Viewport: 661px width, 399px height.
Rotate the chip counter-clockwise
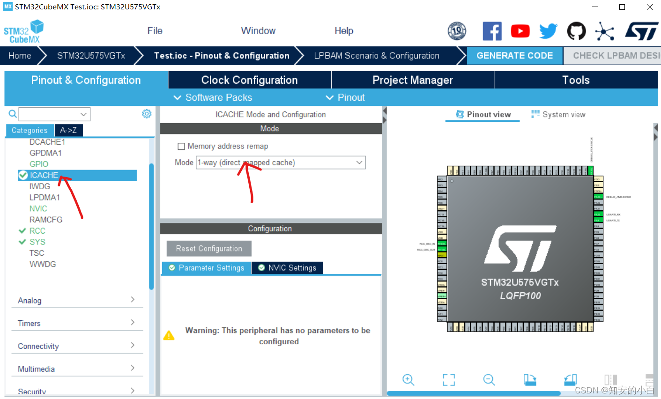click(x=570, y=380)
